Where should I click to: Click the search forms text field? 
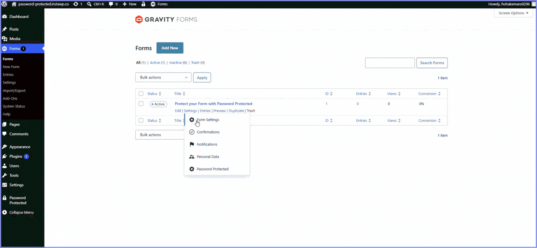[x=390, y=63]
